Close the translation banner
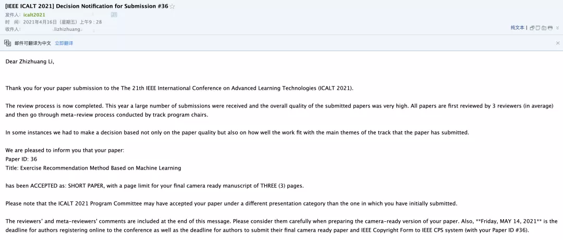 [558, 43]
